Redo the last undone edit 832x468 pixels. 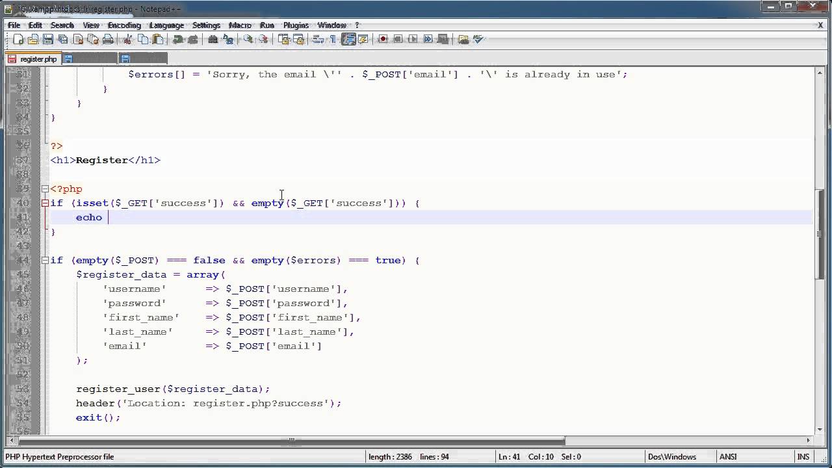(193, 40)
